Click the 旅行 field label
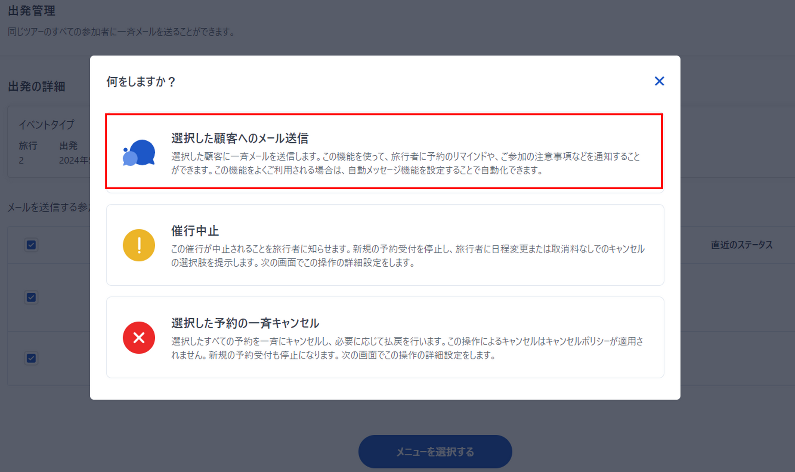This screenshot has height=472, width=795. pyautogui.click(x=28, y=146)
